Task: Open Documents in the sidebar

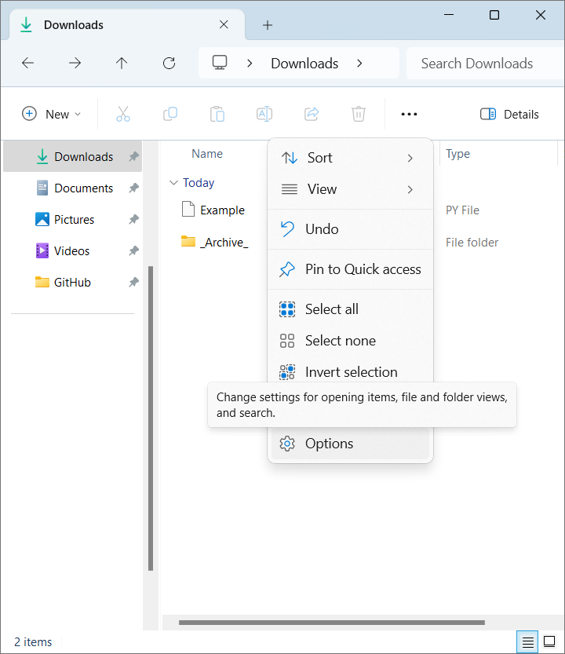Action: coord(83,188)
